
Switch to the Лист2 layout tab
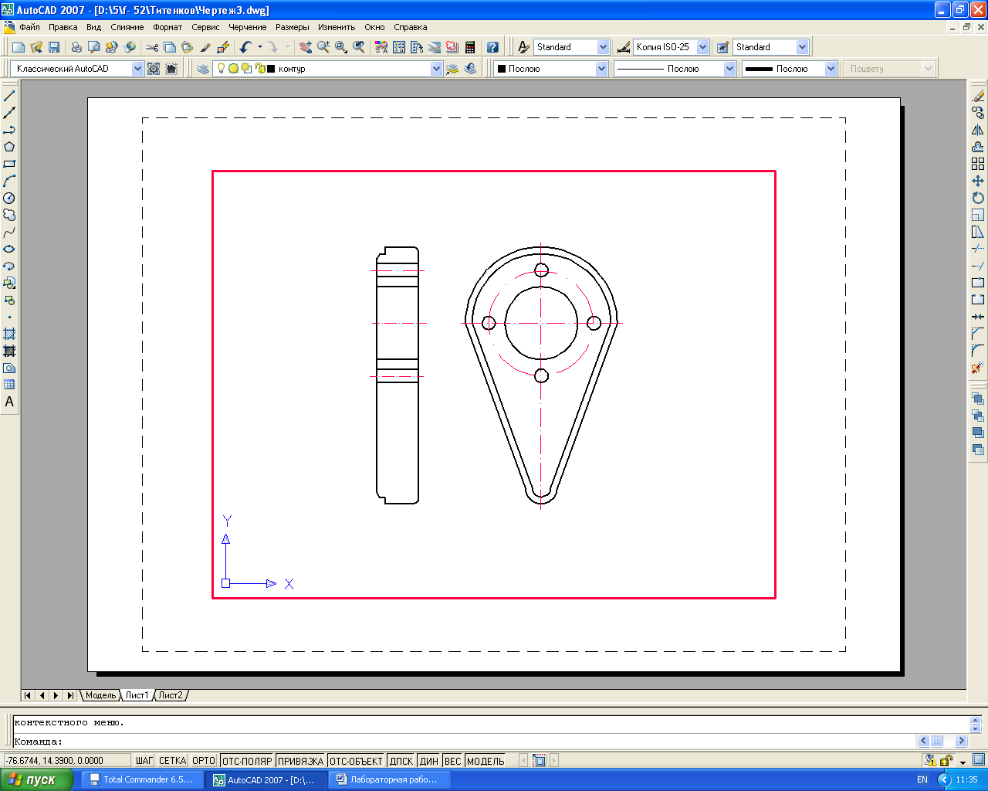tap(171, 695)
